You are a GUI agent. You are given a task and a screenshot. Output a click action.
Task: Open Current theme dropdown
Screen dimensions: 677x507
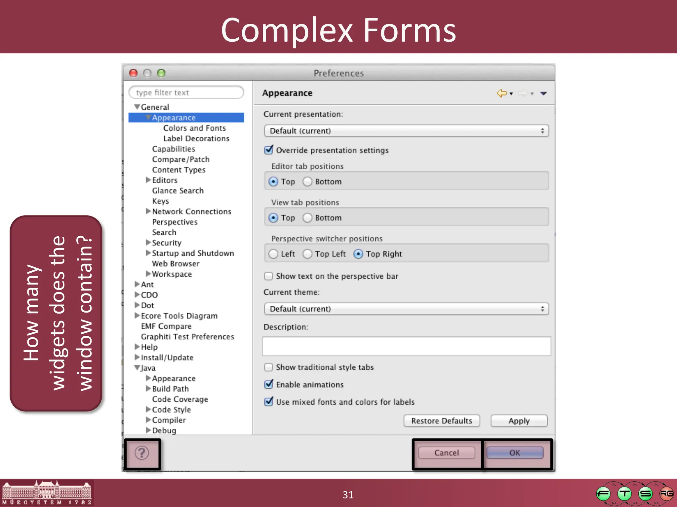tap(406, 309)
